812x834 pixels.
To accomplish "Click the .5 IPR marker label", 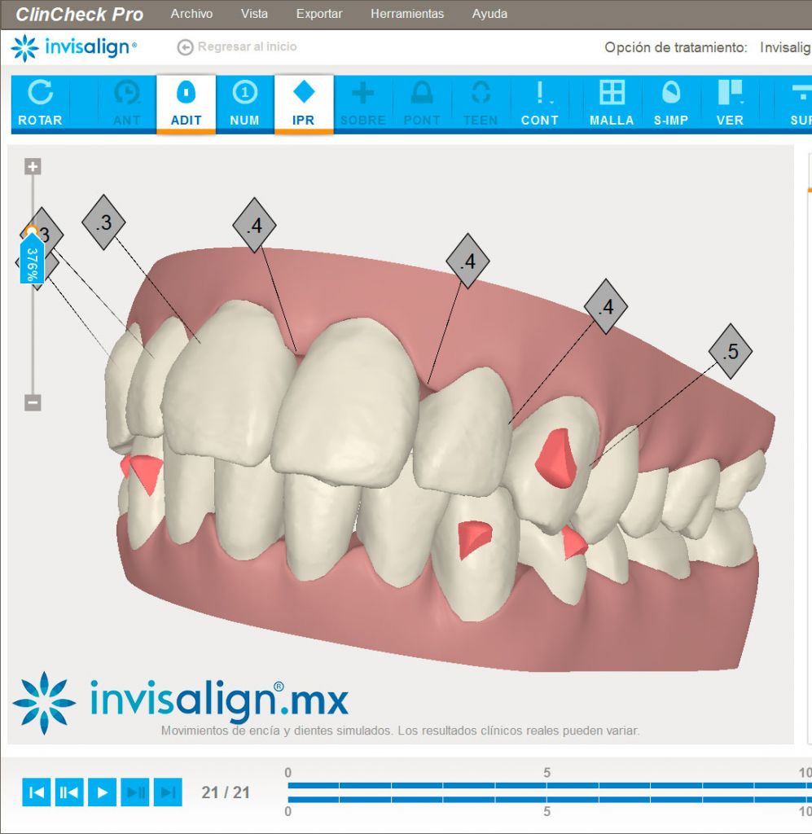I will 730,351.
